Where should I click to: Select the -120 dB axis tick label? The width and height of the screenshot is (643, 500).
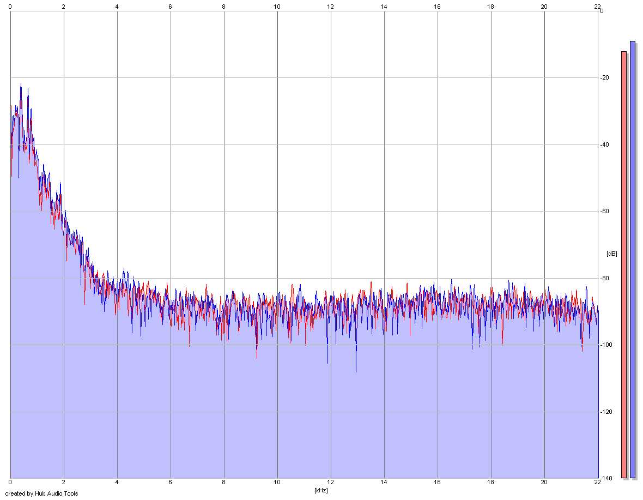coord(606,412)
